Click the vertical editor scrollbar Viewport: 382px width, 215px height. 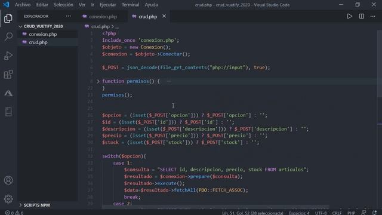click(x=380, y=63)
